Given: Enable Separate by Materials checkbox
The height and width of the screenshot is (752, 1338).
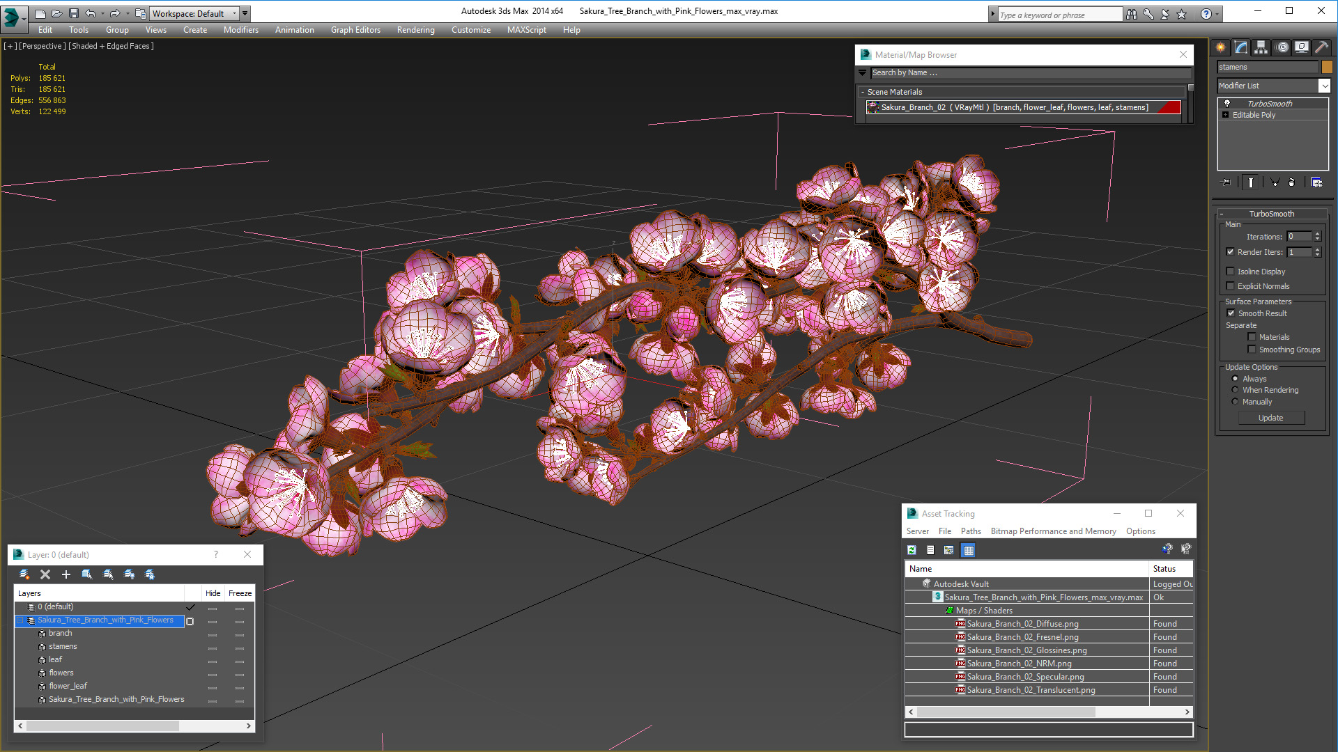Looking at the screenshot, I should (x=1252, y=337).
